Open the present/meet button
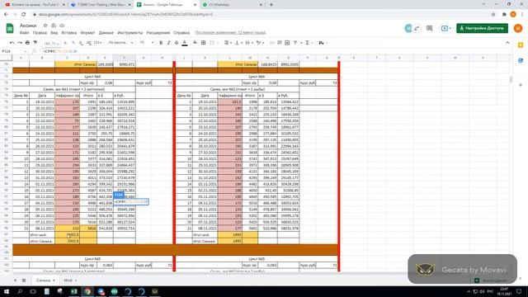Viewport: 528px width, 297px height. [446, 28]
